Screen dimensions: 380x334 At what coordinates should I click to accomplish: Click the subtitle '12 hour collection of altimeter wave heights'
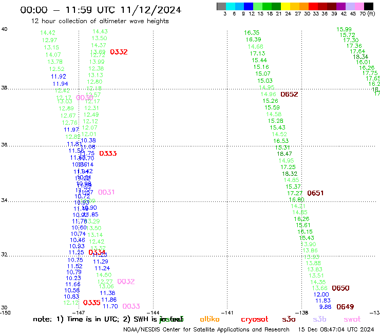(x=100, y=21)
